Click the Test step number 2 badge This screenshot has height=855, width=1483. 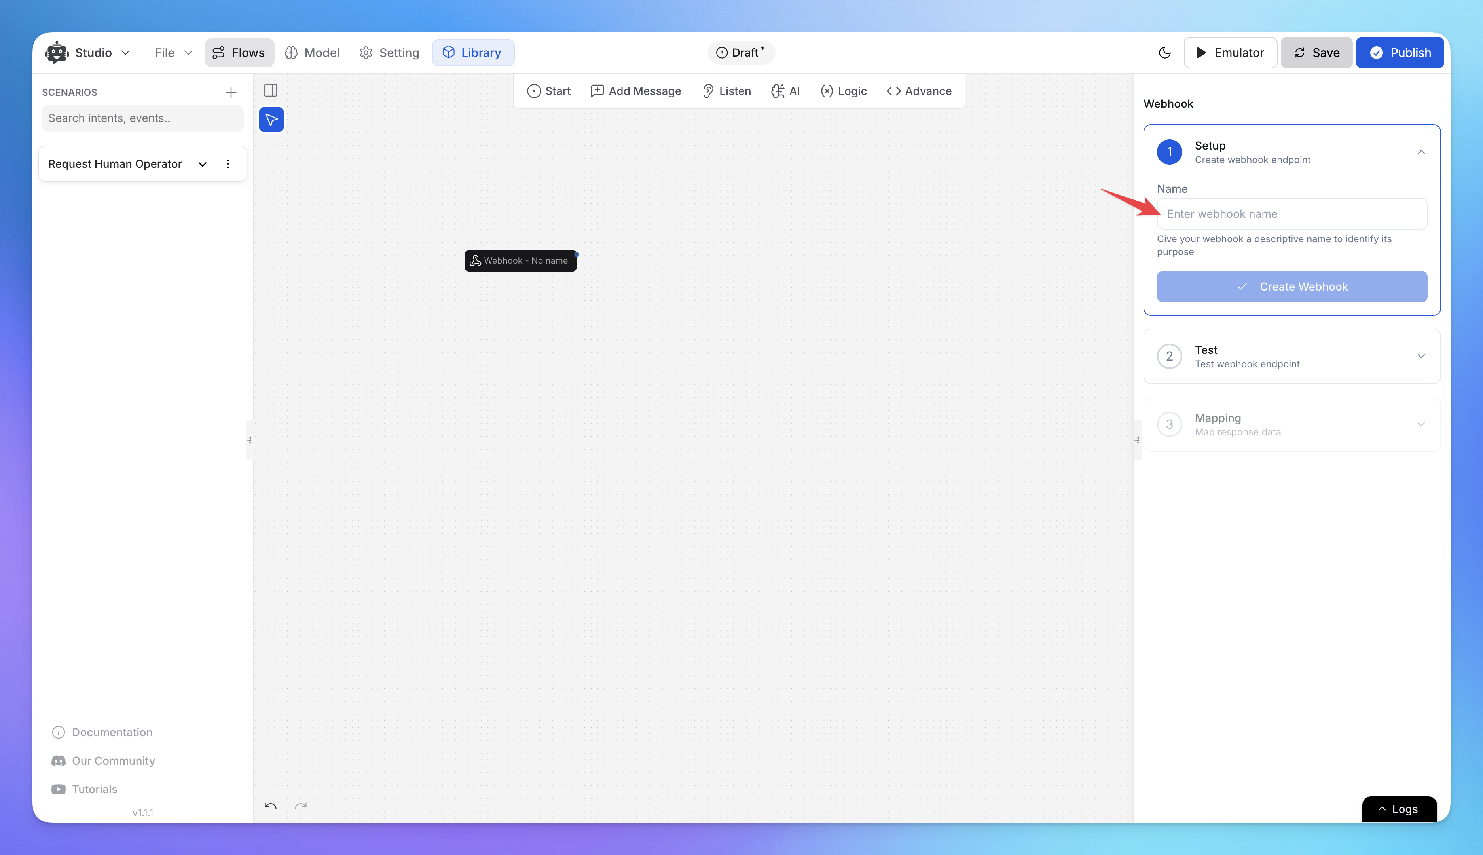[1169, 356]
